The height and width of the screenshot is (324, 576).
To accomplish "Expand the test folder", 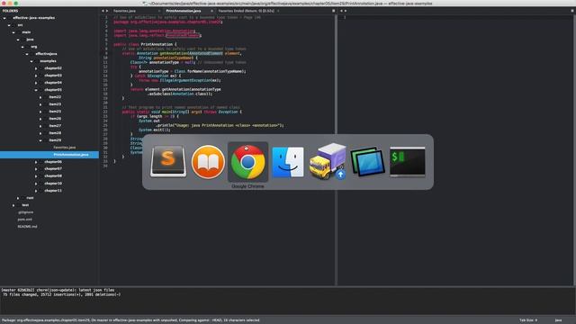I will click(x=13, y=205).
